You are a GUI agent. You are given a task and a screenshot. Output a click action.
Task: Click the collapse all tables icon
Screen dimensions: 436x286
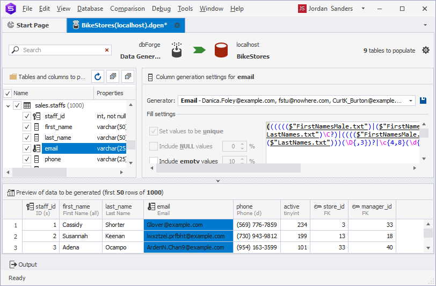pyautogui.click(x=128, y=76)
